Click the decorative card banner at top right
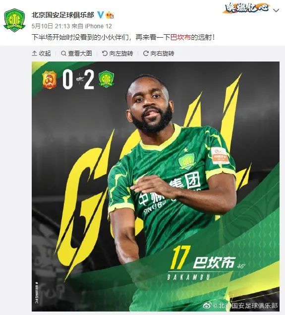The width and height of the screenshot is (285, 315). (x=247, y=8)
